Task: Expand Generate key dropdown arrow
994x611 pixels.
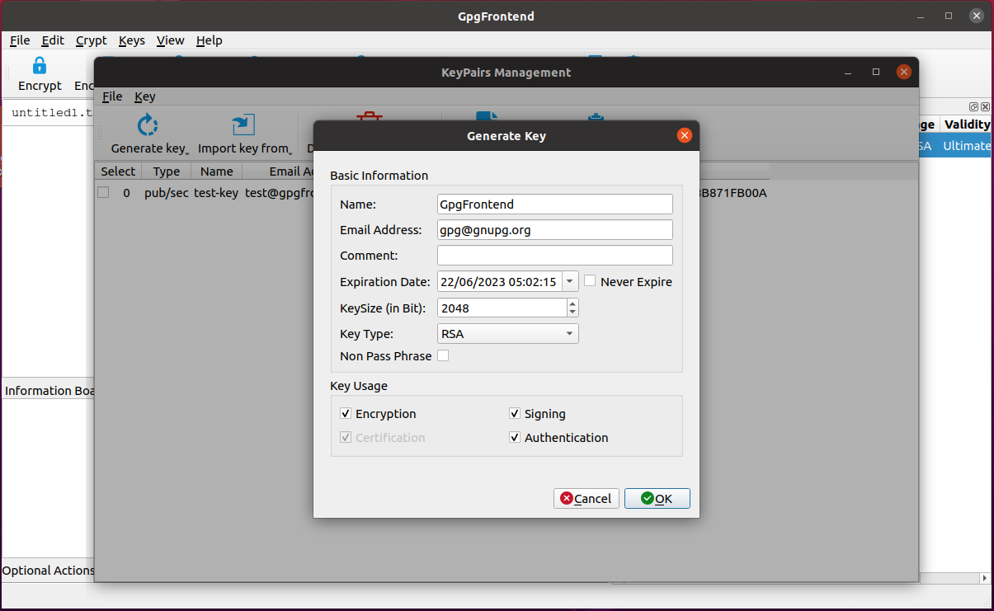Action: pyautogui.click(x=187, y=153)
